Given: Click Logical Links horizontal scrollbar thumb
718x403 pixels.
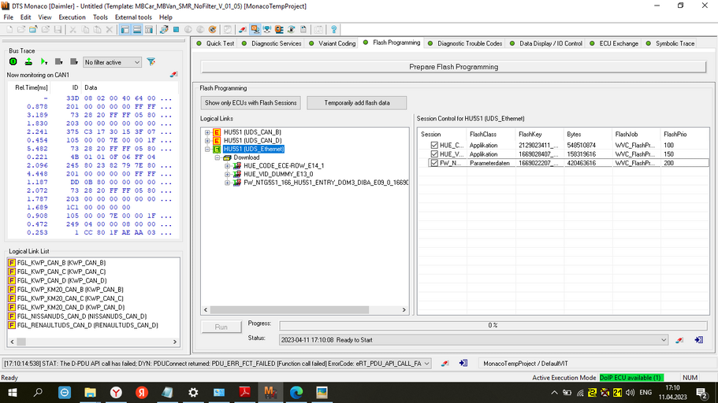Looking at the screenshot, I should [289, 309].
